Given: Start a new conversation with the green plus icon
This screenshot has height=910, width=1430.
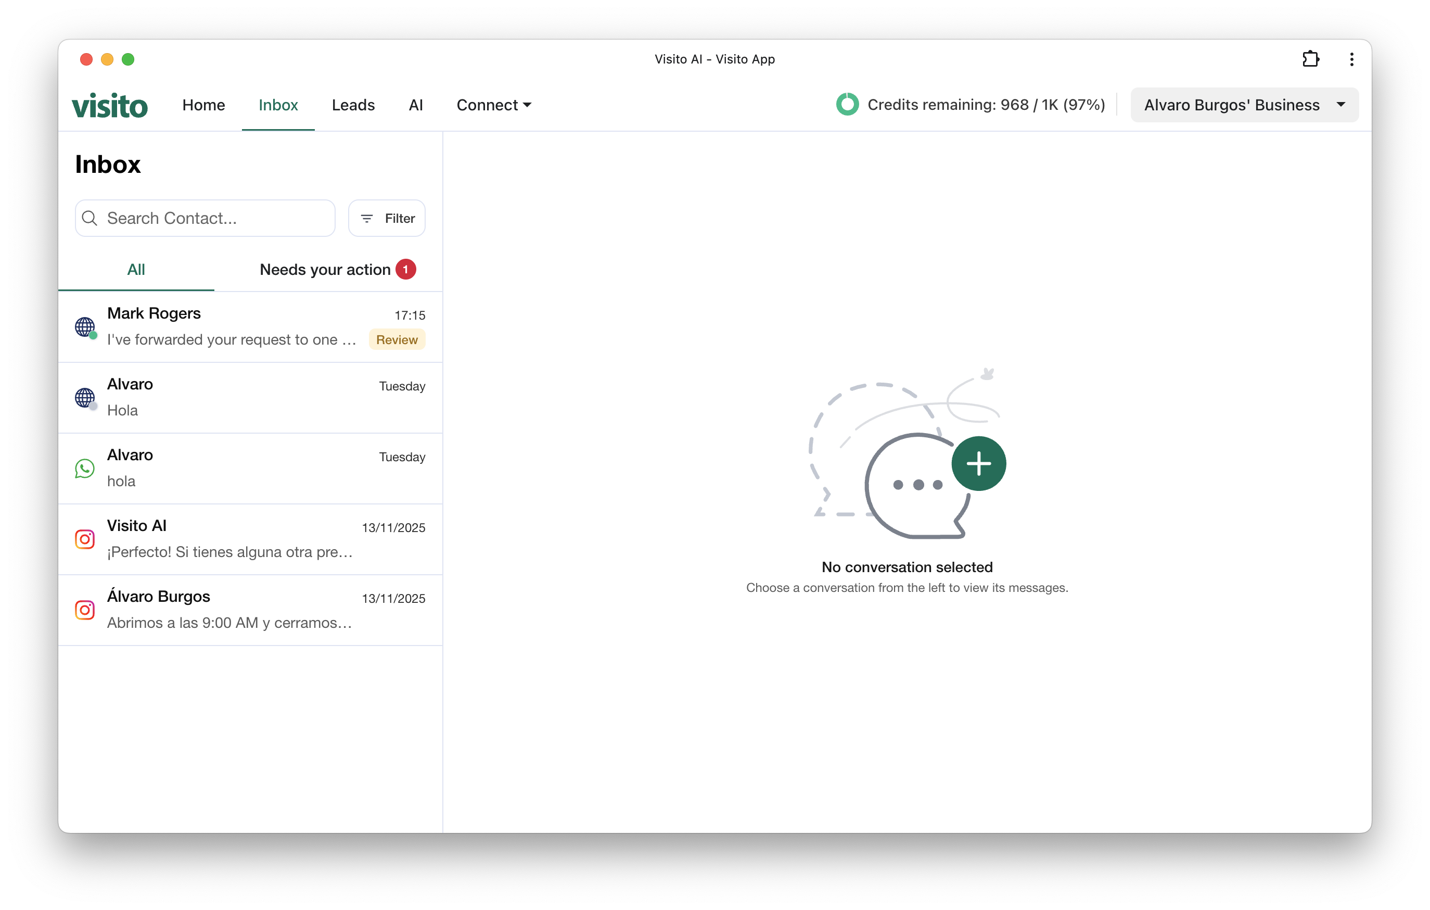Looking at the screenshot, I should [x=979, y=463].
